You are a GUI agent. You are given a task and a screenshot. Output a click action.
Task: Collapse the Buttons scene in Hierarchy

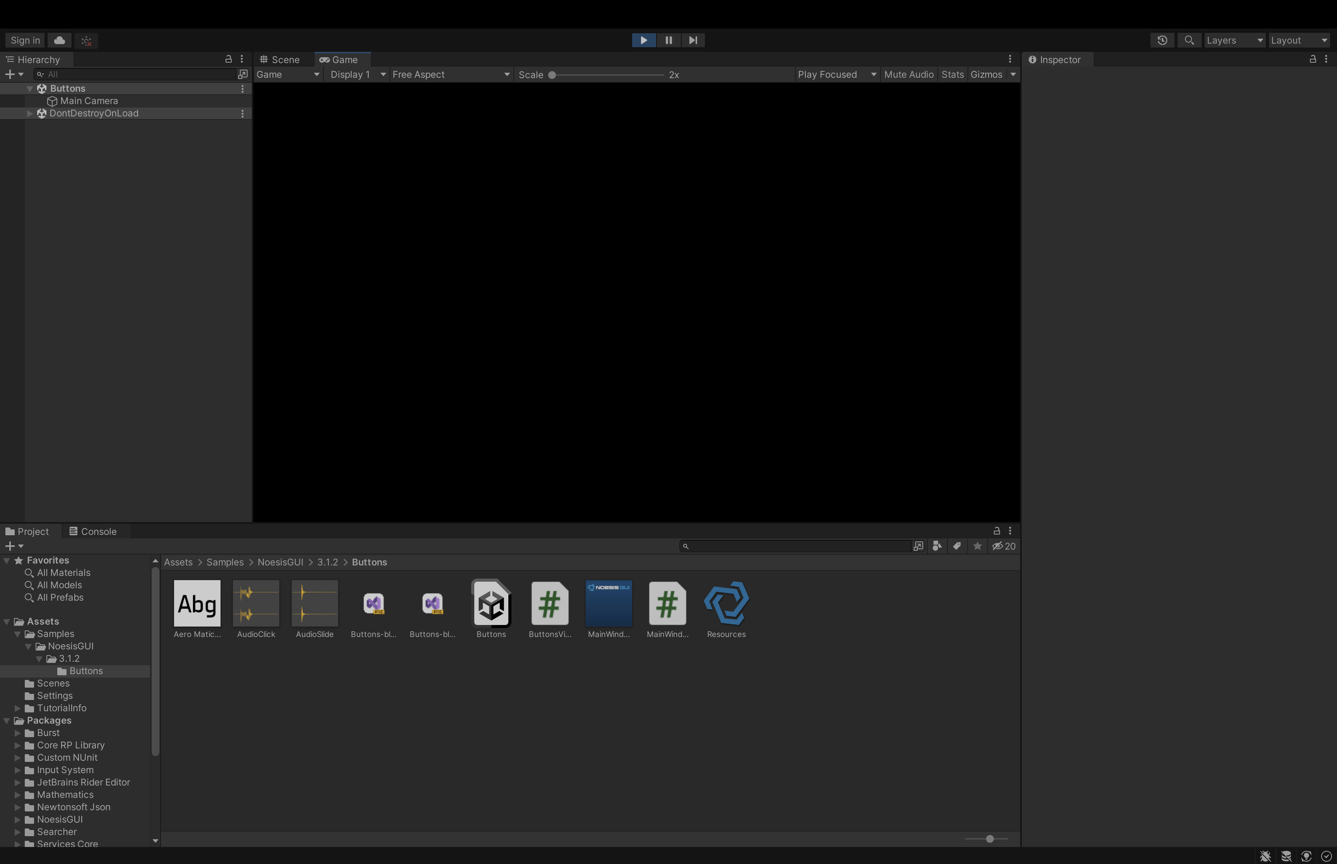[x=30, y=89]
